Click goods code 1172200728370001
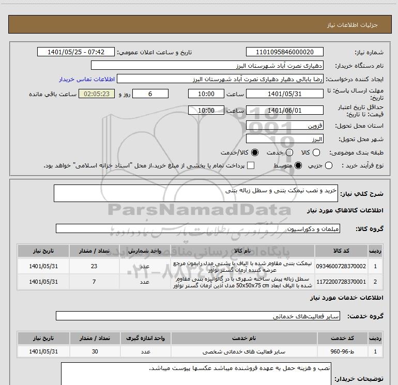The image size is (398, 385). pyautogui.click(x=341, y=282)
